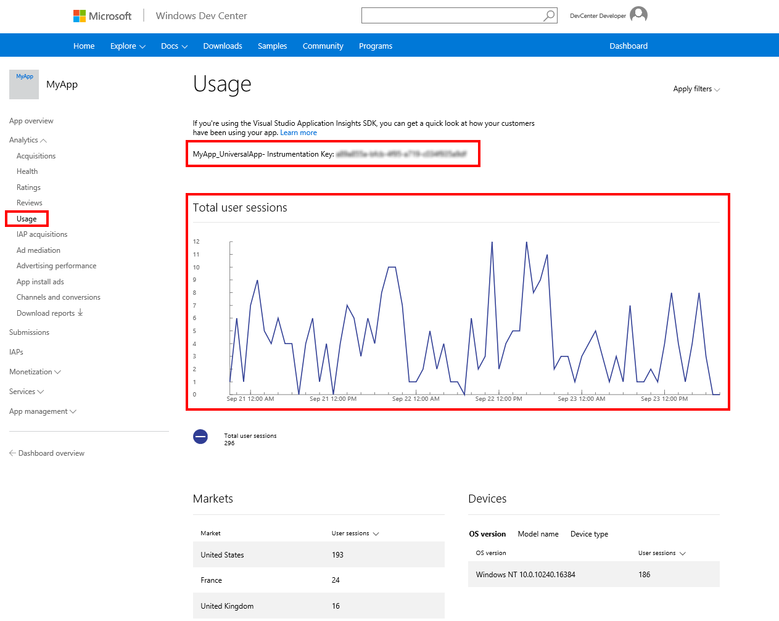
Task: Open Channels and conversions page
Action: (59, 297)
